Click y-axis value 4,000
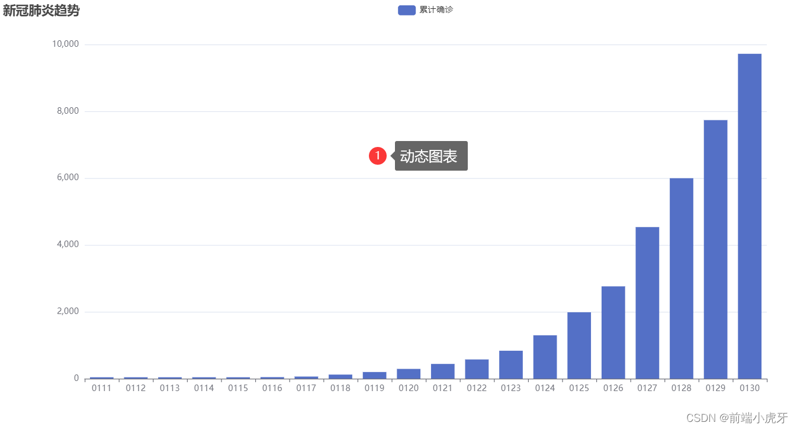 click(68, 245)
